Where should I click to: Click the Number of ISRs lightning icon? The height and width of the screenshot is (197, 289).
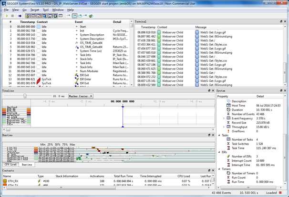pos(228,157)
